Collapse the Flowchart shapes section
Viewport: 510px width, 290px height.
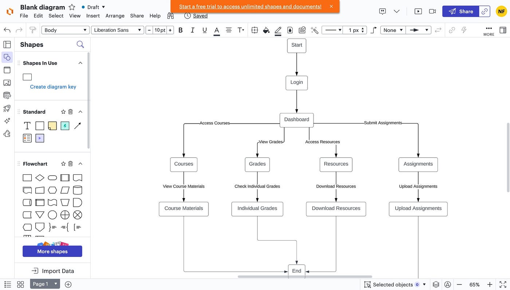tap(80, 164)
